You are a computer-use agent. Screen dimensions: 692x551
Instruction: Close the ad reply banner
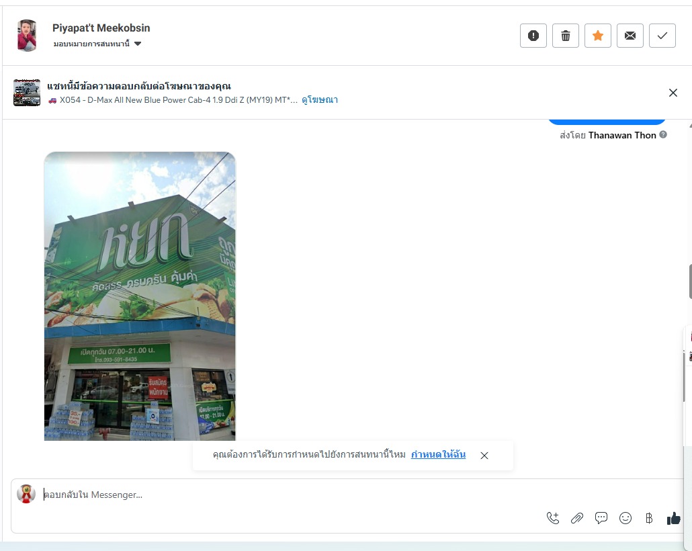click(673, 93)
